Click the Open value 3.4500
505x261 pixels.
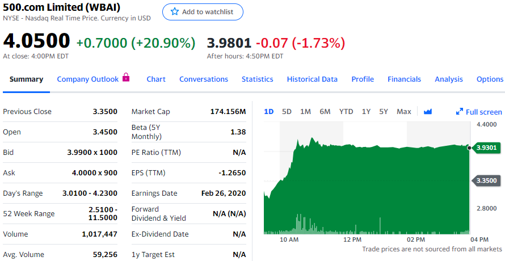[x=105, y=132]
